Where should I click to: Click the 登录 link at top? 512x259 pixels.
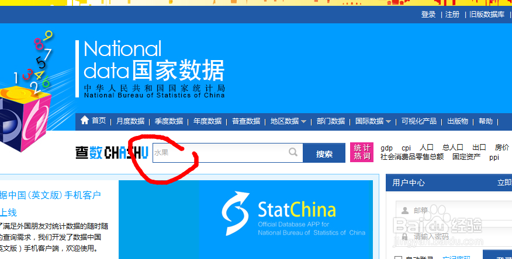tap(428, 15)
